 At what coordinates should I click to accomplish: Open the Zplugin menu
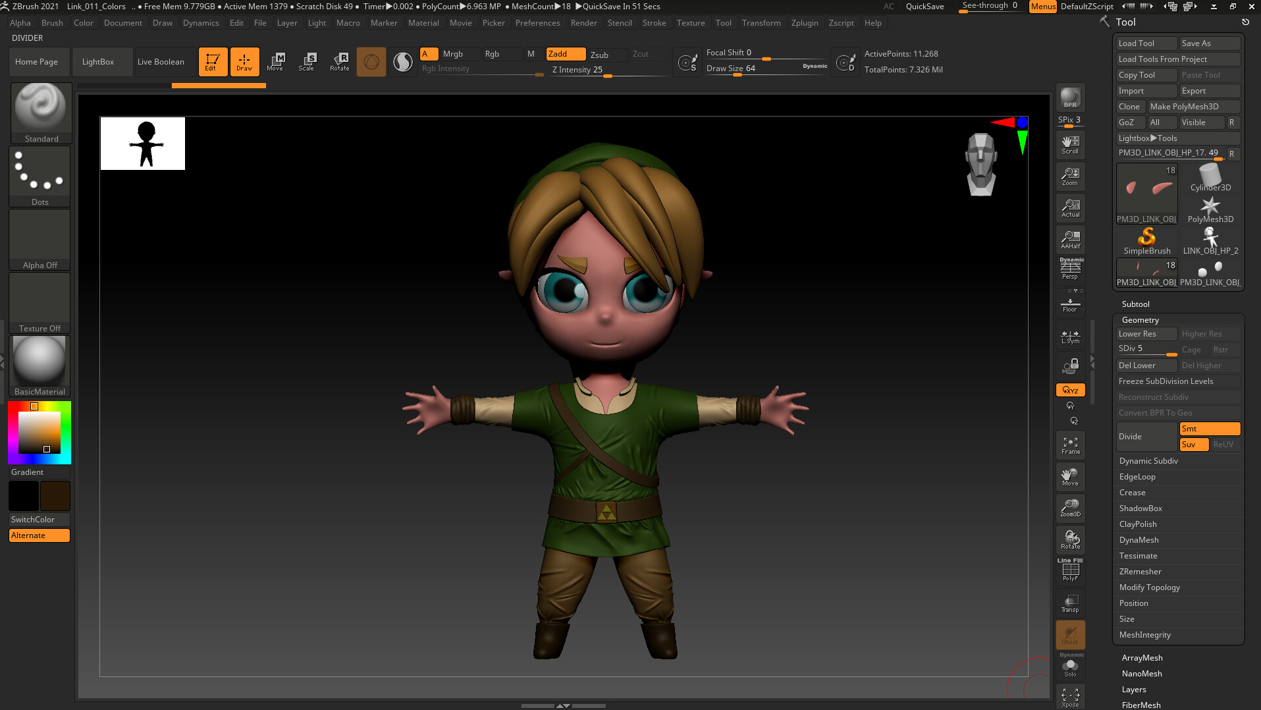[805, 22]
